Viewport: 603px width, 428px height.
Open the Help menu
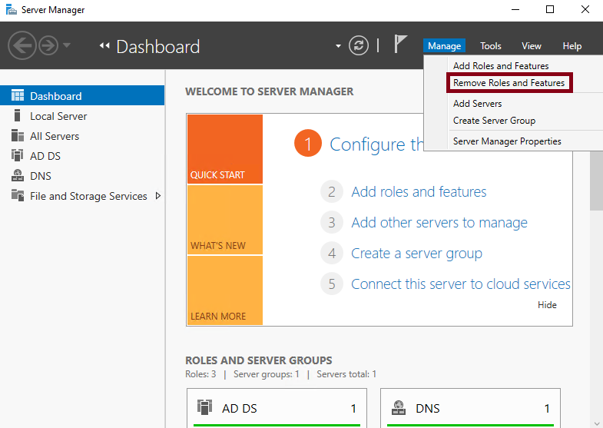coord(572,46)
